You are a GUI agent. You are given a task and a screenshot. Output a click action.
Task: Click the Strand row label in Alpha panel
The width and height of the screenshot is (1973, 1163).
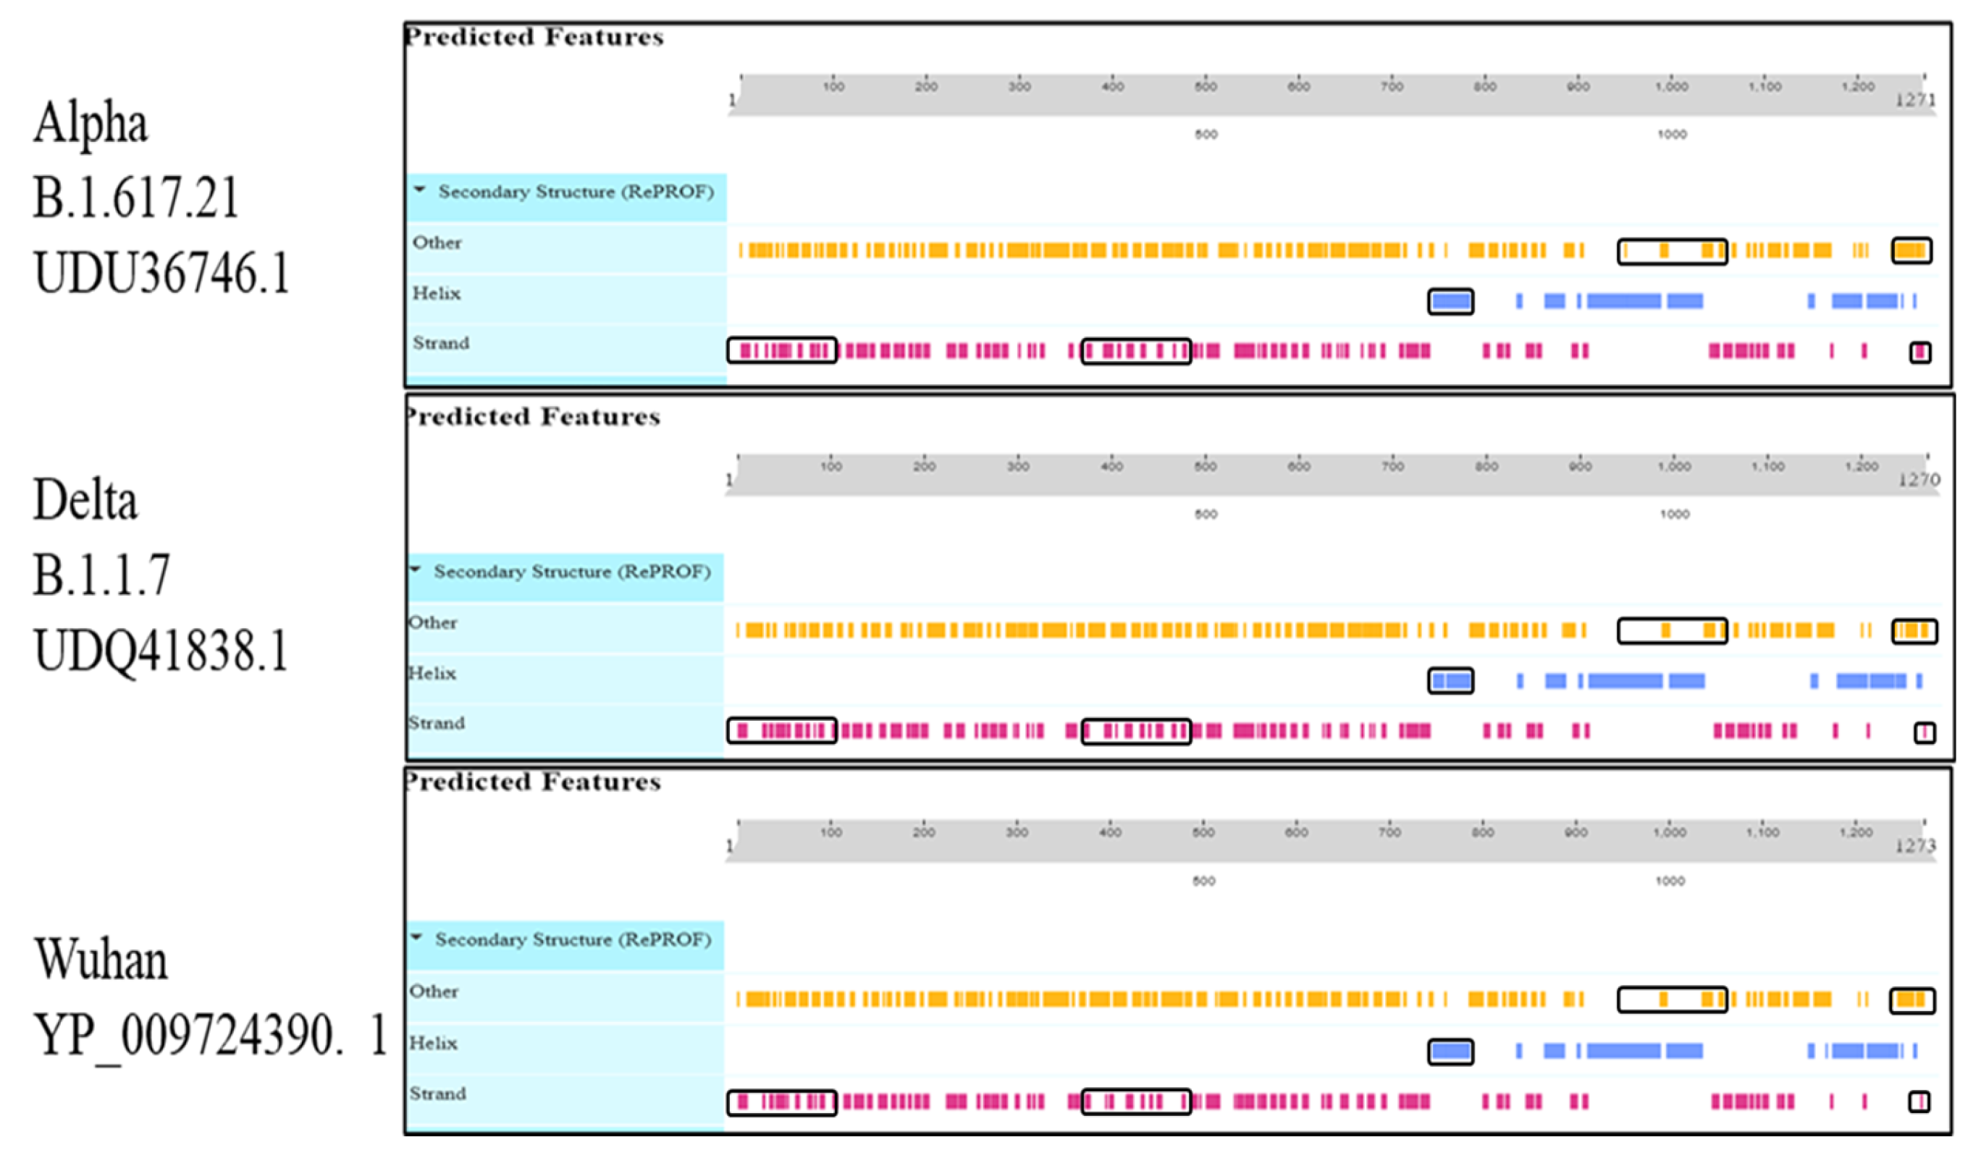(x=442, y=343)
